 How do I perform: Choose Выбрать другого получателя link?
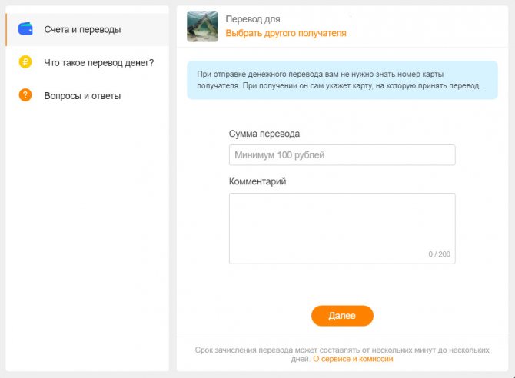(x=286, y=33)
